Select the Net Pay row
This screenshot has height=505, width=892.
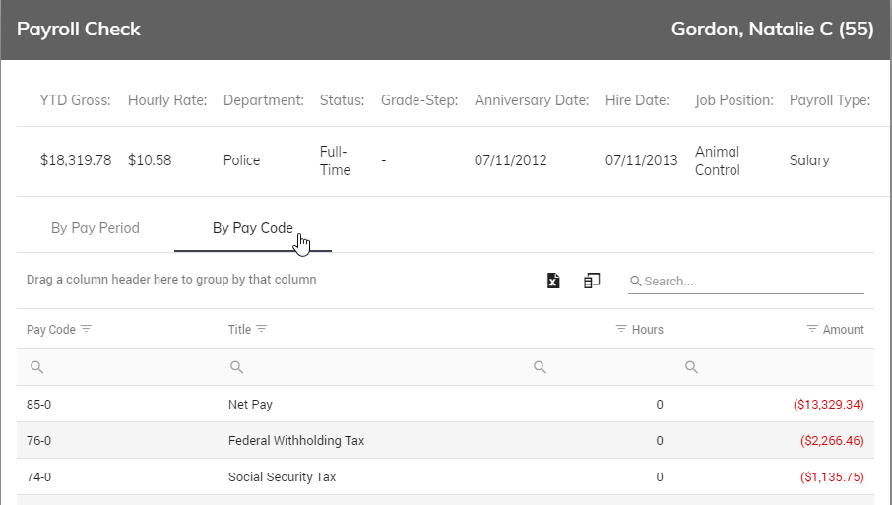point(445,404)
